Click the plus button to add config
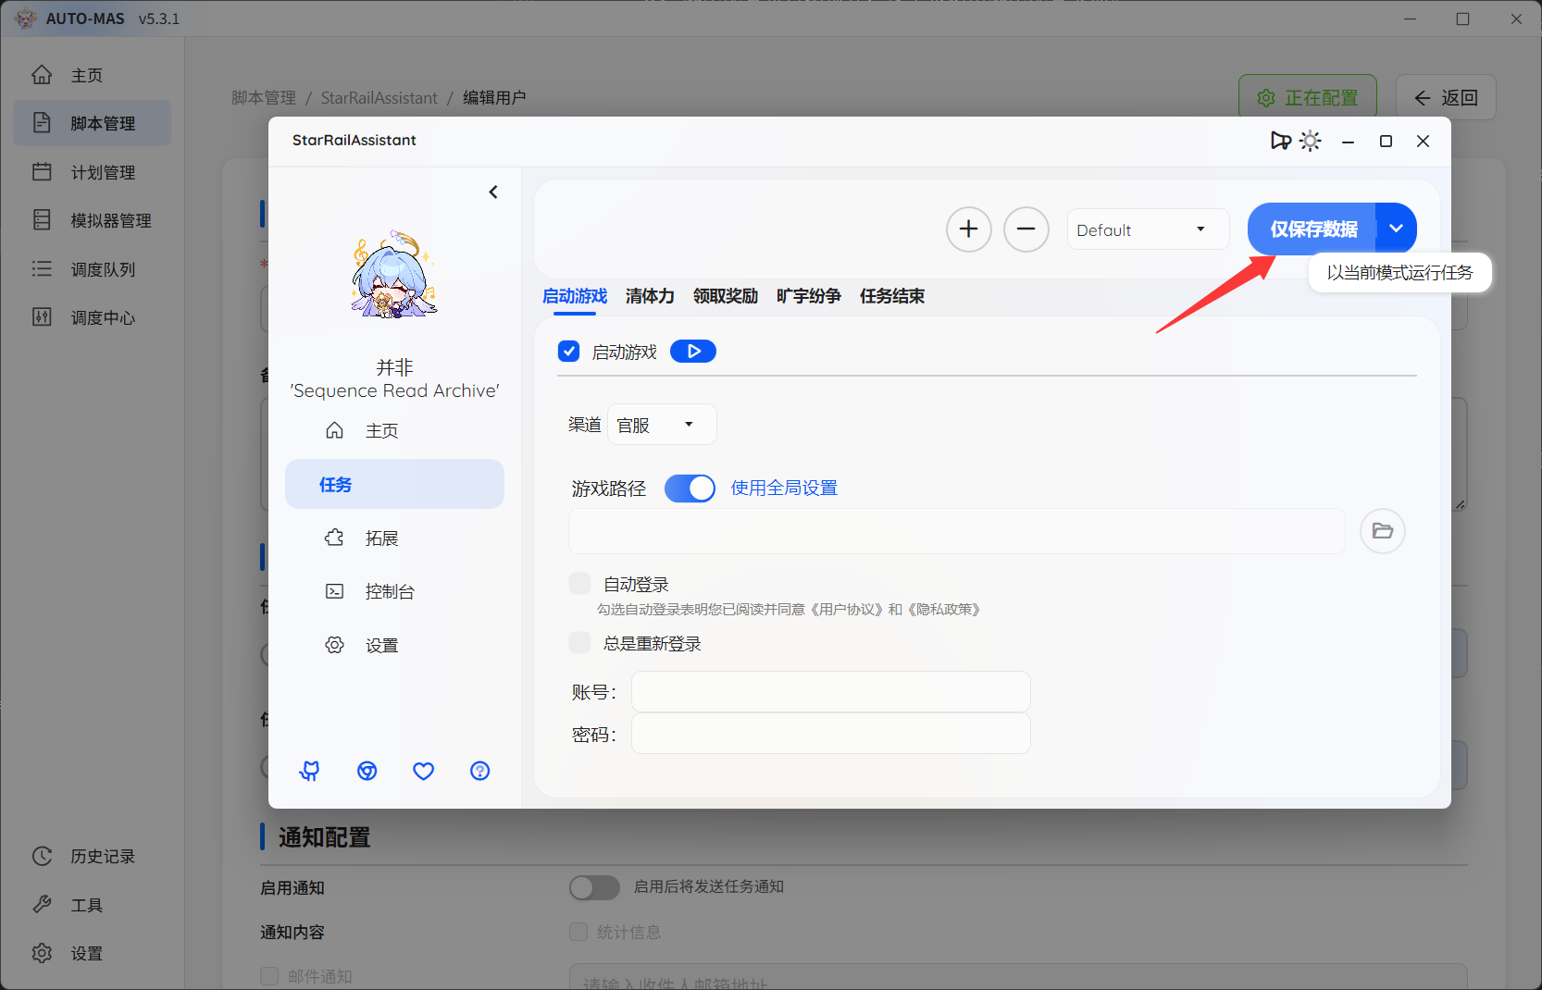Screen dimensions: 1542x990 click(x=969, y=229)
